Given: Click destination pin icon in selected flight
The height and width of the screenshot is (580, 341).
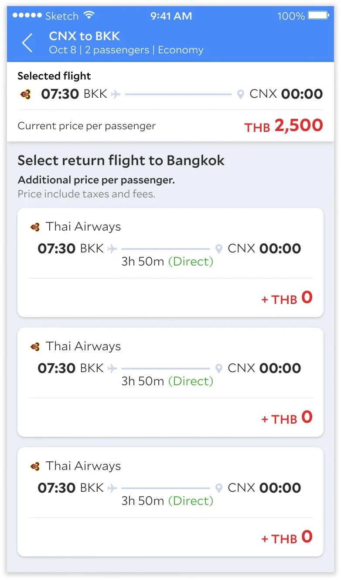Looking at the screenshot, I should pos(240,94).
